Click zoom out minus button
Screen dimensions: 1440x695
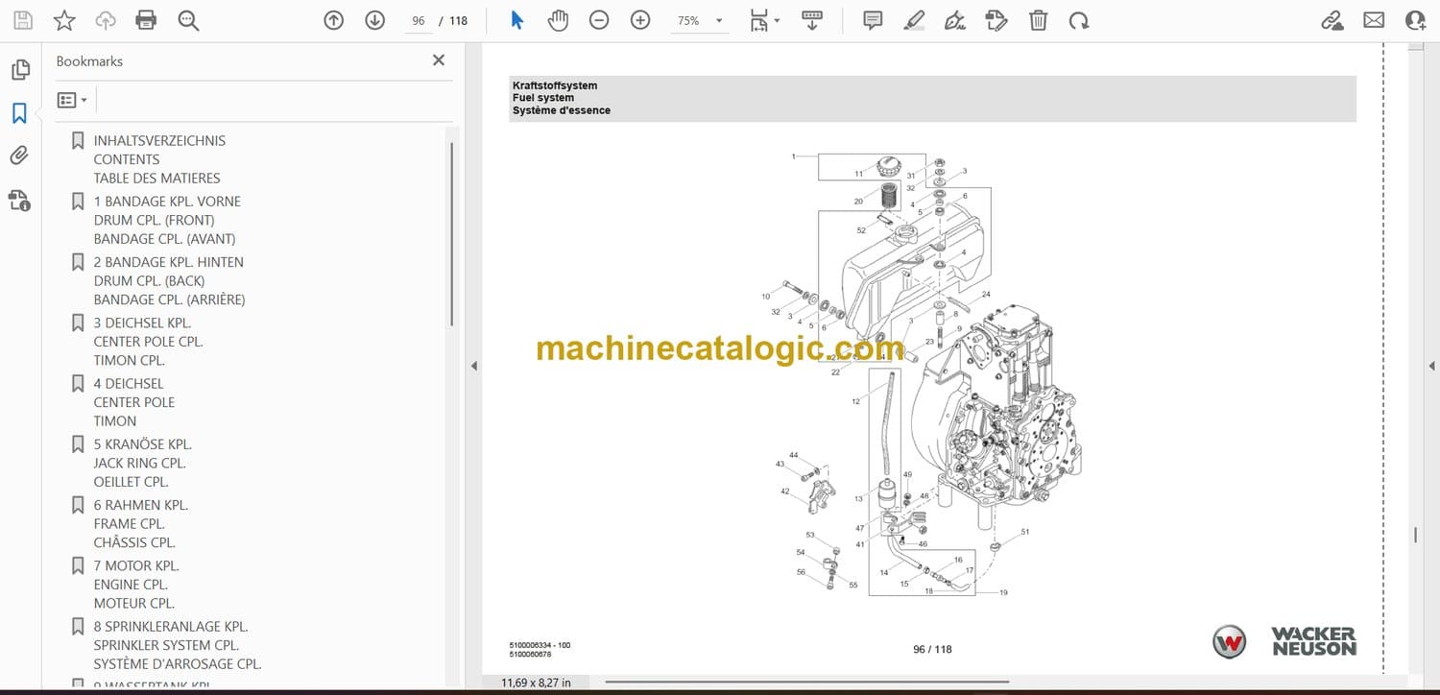599,20
